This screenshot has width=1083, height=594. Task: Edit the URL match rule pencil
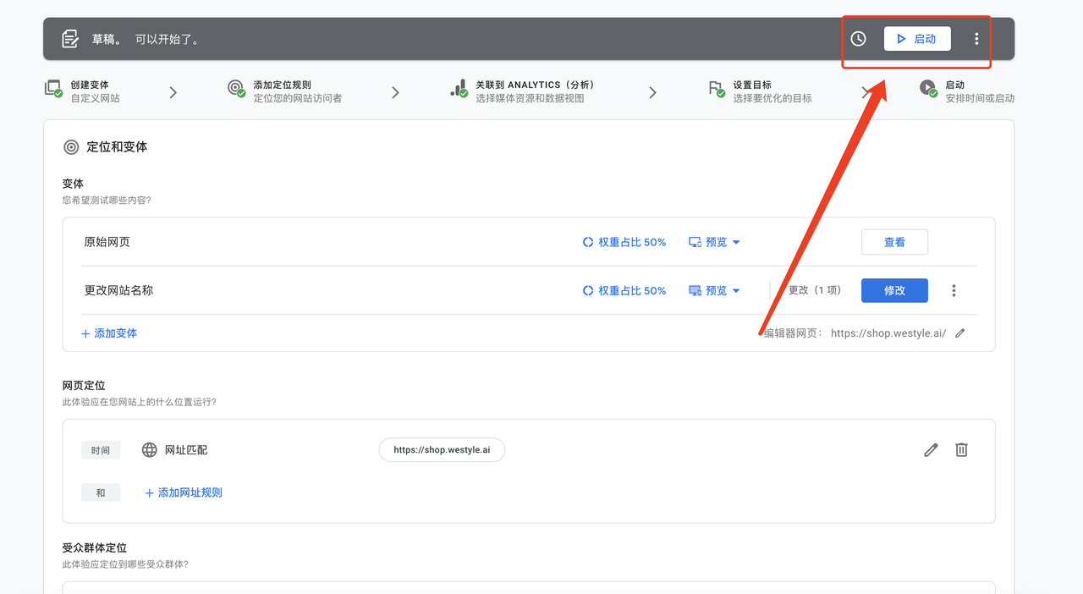(931, 450)
